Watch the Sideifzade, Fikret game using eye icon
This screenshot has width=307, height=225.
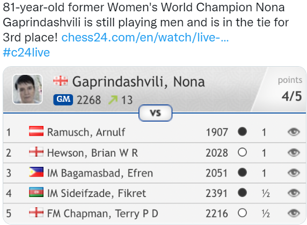pyautogui.click(x=294, y=193)
